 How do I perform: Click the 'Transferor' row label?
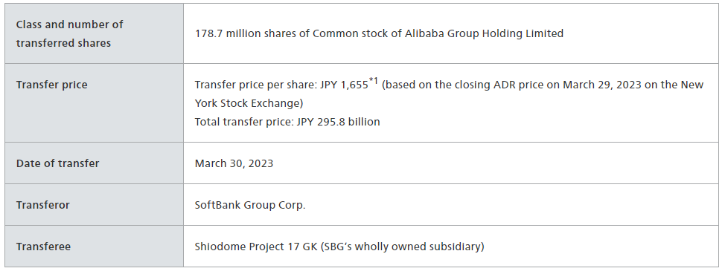[x=43, y=205]
